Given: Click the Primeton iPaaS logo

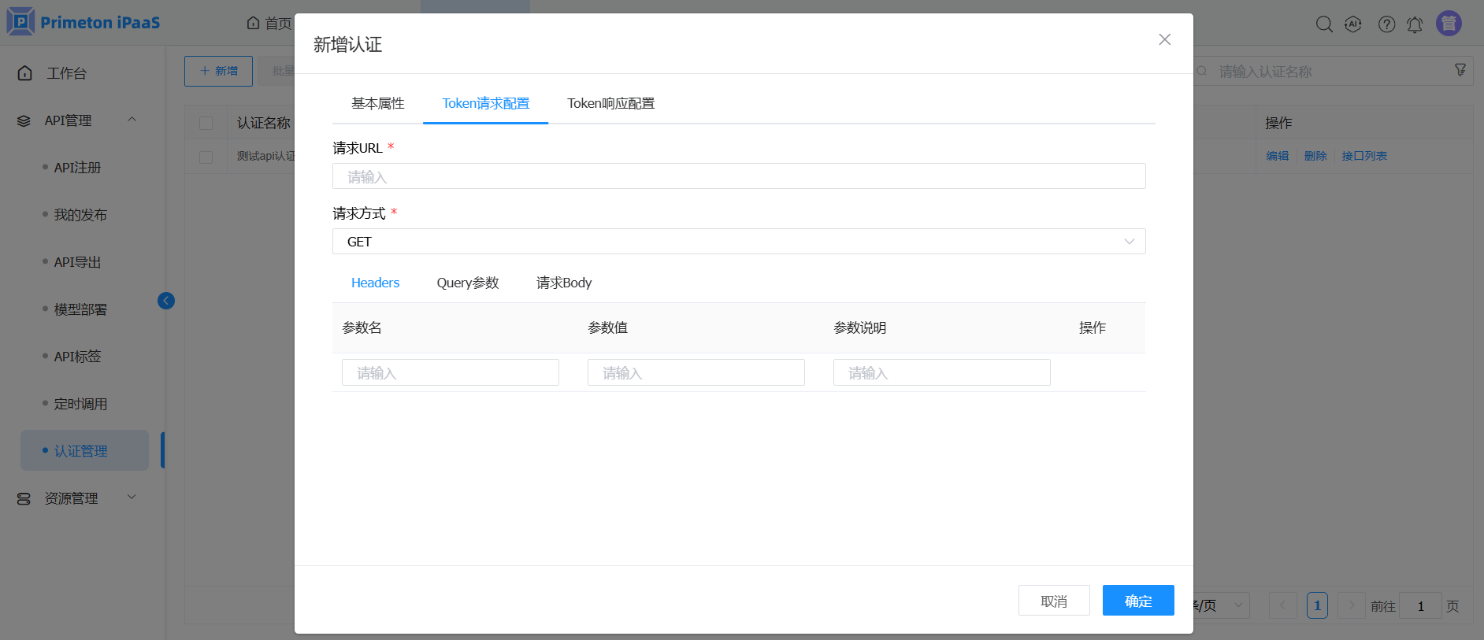Looking at the screenshot, I should coord(83,22).
